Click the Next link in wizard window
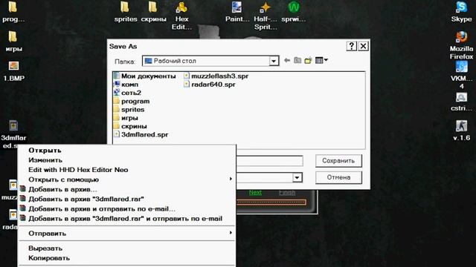476x267 pixels. click(x=255, y=193)
